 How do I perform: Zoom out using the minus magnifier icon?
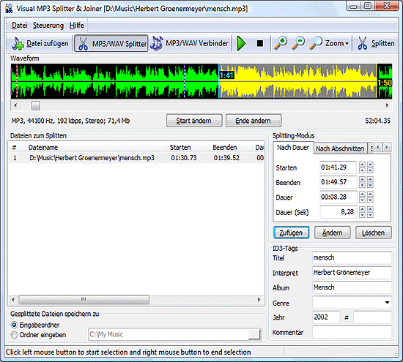(x=298, y=43)
